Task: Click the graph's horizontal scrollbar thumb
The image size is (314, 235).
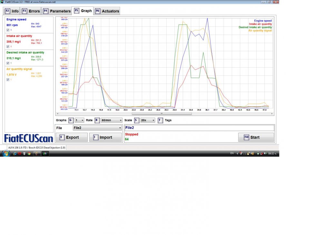Action: point(162,113)
